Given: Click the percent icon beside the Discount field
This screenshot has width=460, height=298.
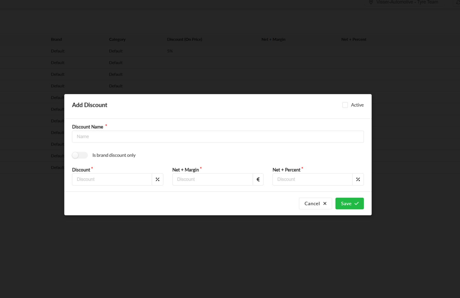Looking at the screenshot, I should click(x=157, y=179).
